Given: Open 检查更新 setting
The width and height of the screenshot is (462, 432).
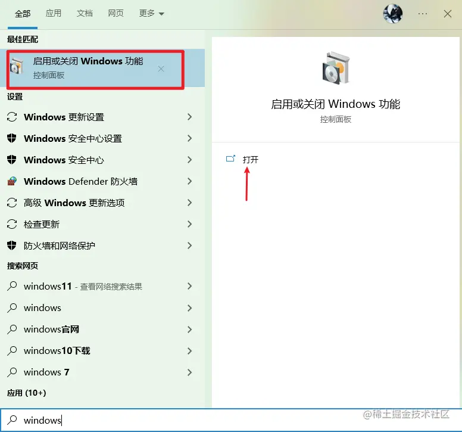Looking at the screenshot, I should click(102, 225).
